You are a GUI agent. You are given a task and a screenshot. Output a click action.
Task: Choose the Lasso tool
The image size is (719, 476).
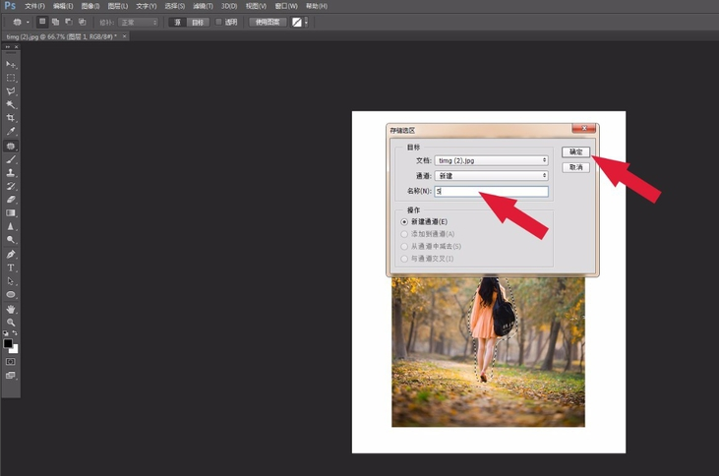pos(11,91)
